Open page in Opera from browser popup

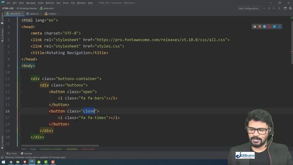coord(270,27)
